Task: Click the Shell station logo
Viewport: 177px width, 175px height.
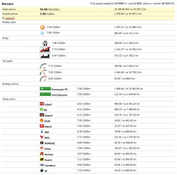Action: (x=42, y=121)
